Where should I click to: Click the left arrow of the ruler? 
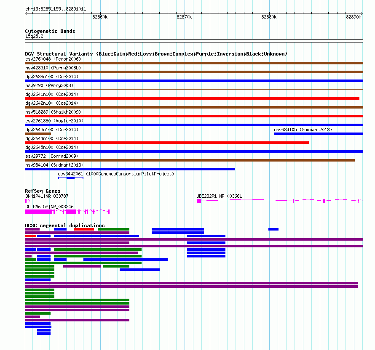click(26, 13)
